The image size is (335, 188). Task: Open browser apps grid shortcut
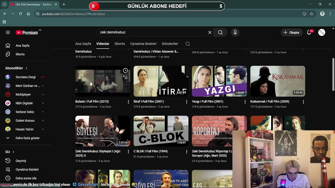[4, 22]
